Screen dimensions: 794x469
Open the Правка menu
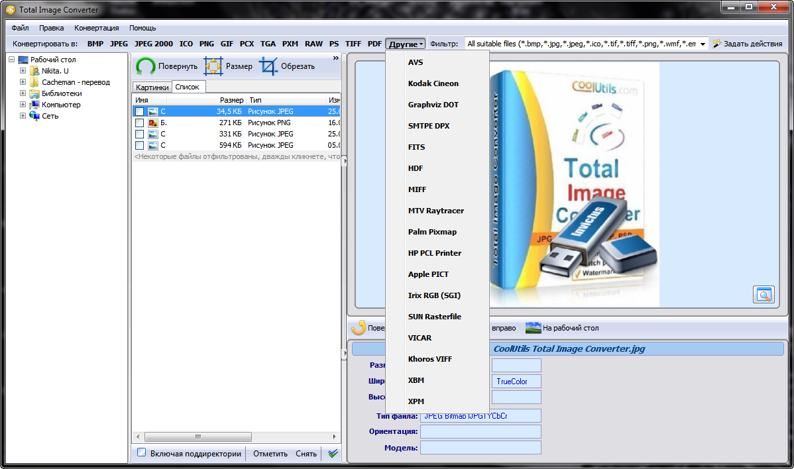click(x=52, y=28)
